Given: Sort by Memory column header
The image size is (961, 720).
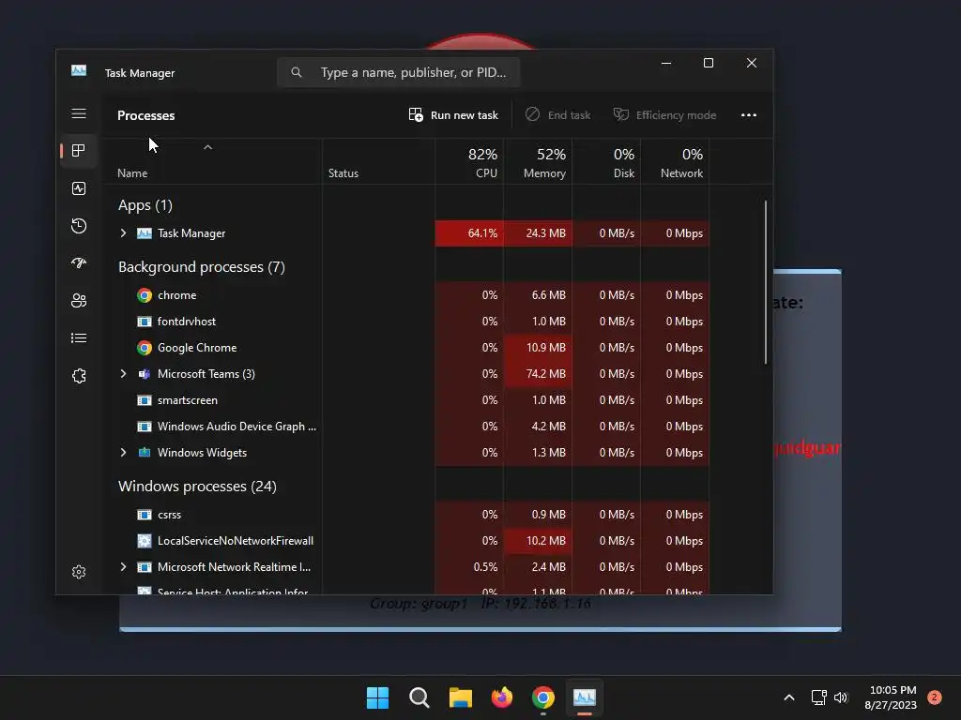Looking at the screenshot, I should [538, 161].
